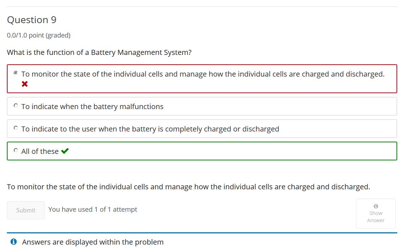Select the radio for monitoring individual cells
Viewport: 403px width, 250px height.
coord(16,73)
